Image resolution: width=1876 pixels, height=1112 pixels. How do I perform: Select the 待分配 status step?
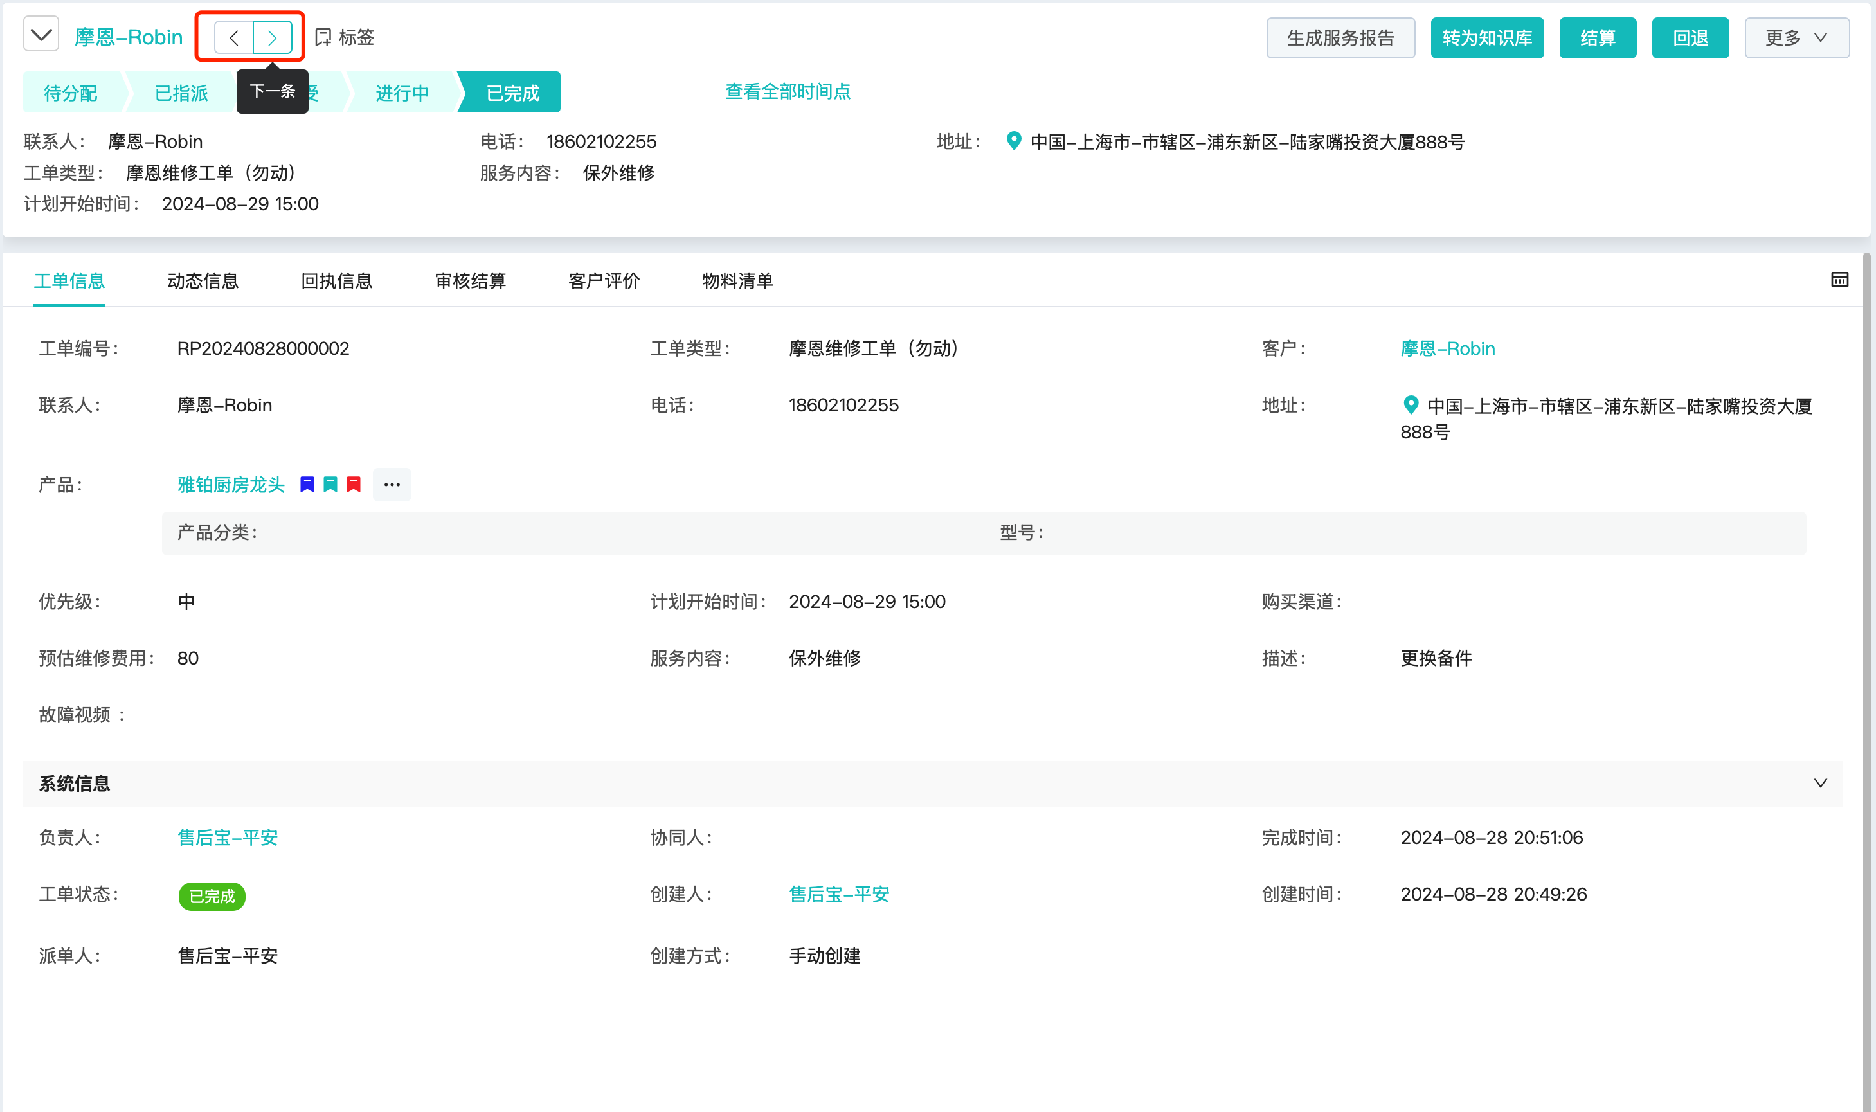(x=71, y=92)
